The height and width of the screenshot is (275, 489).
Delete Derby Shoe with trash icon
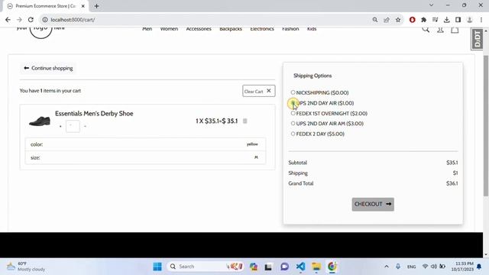pyautogui.click(x=245, y=121)
